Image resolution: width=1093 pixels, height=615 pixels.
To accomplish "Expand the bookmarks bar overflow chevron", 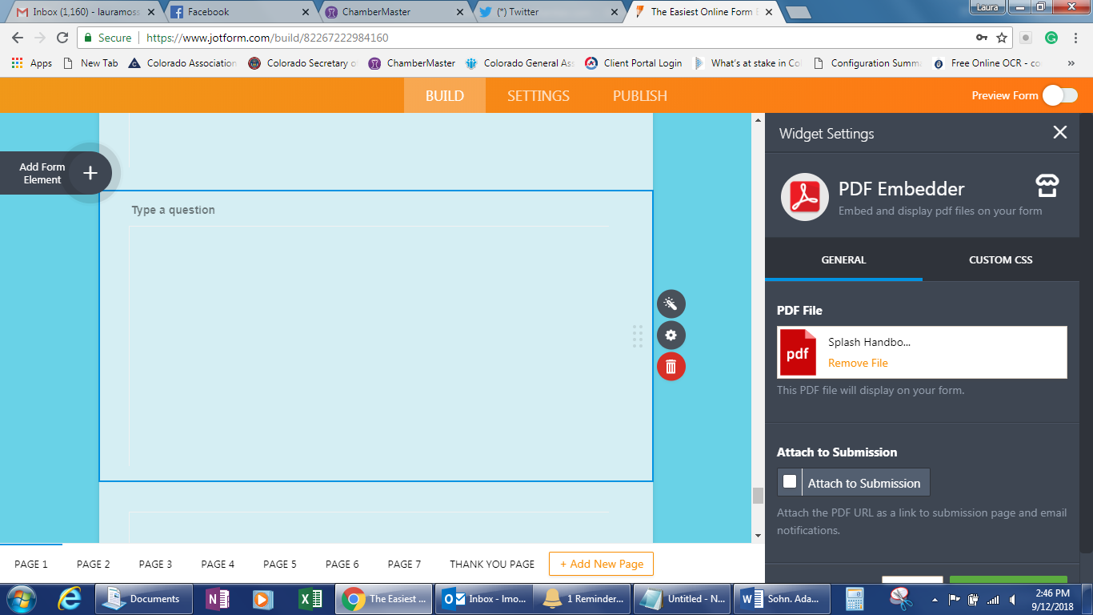I will (1071, 63).
